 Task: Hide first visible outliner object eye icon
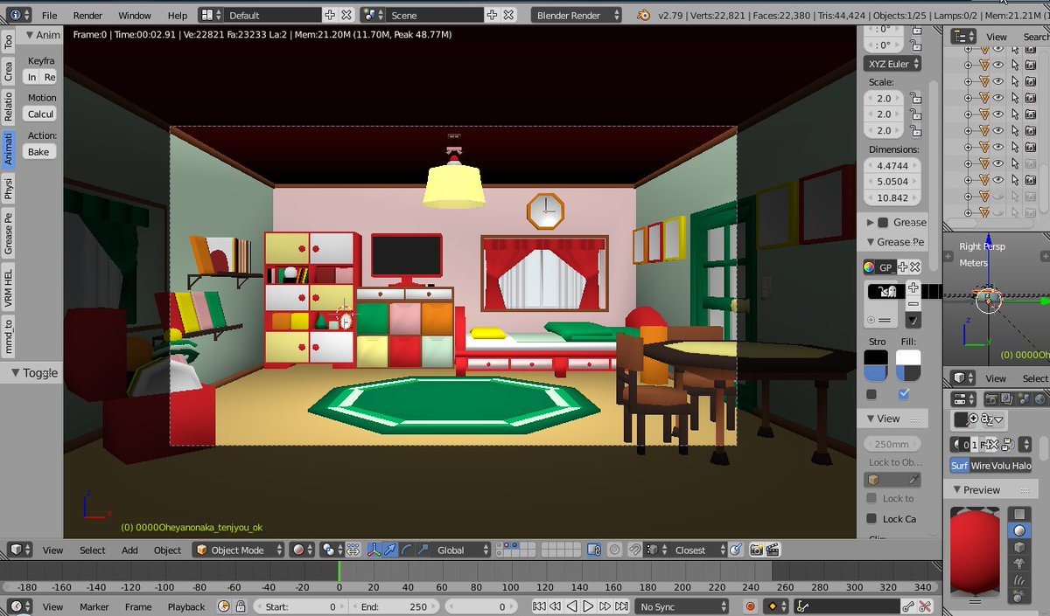tap(998, 47)
